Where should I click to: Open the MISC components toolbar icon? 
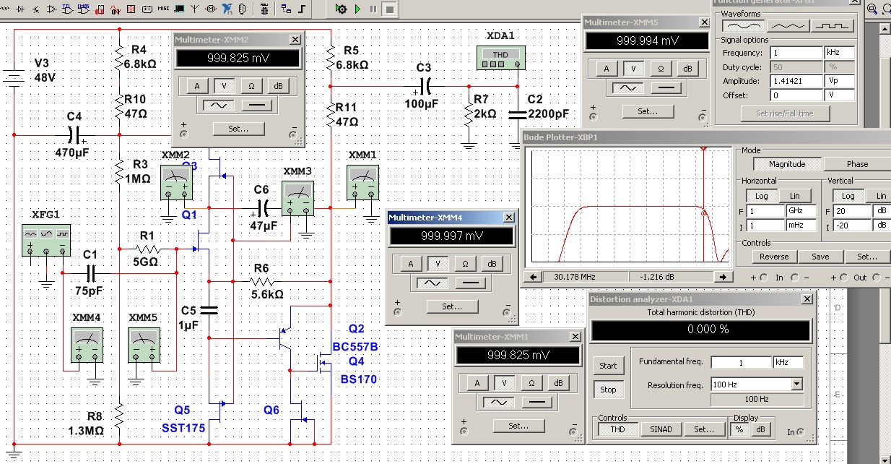pyautogui.click(x=163, y=9)
